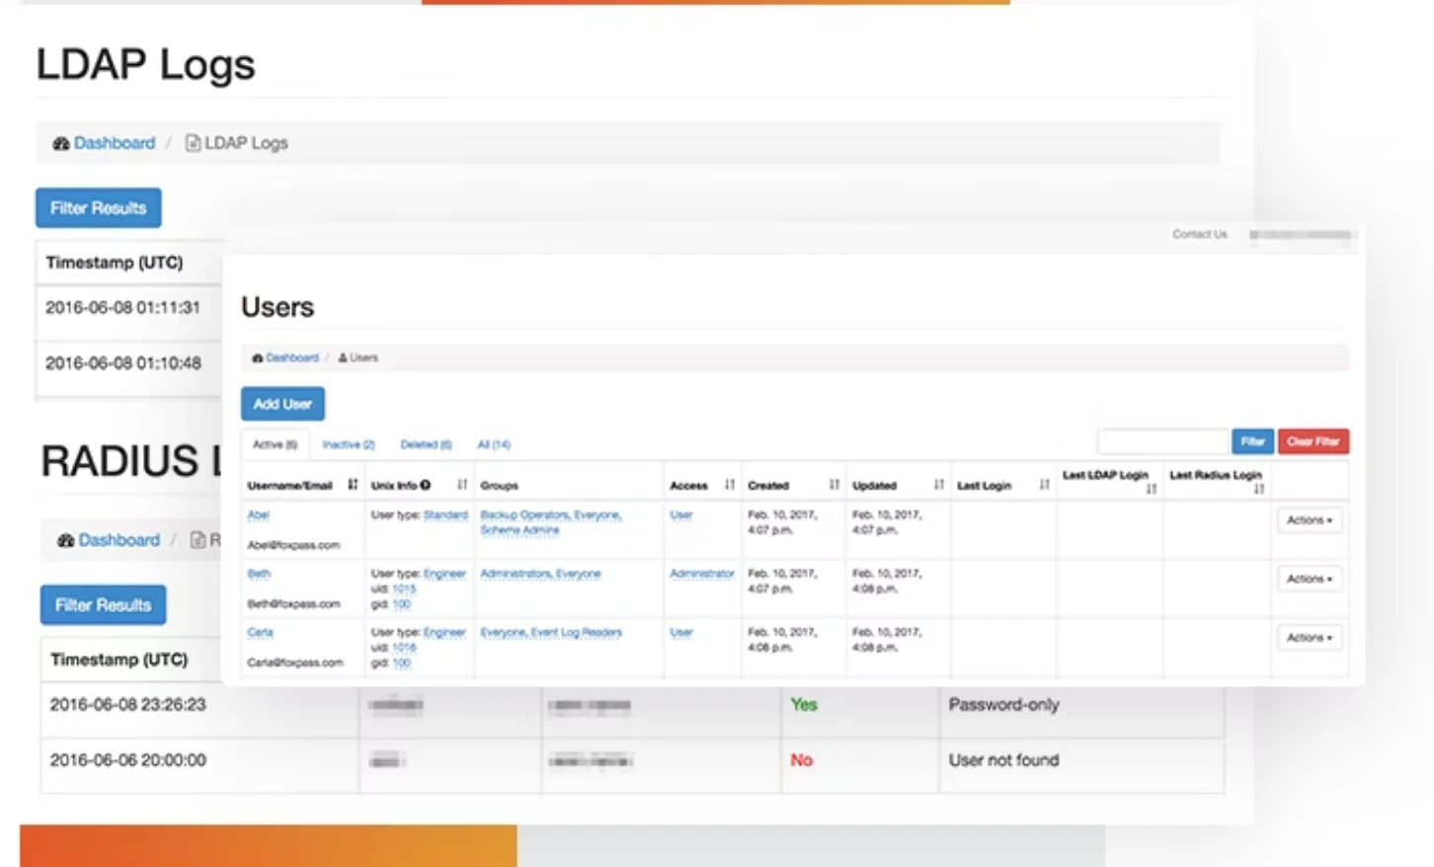The image size is (1434, 867).
Task: Click the home icon beside Dashboard in LDAP Logs breadcrumb
Action: tap(62, 142)
